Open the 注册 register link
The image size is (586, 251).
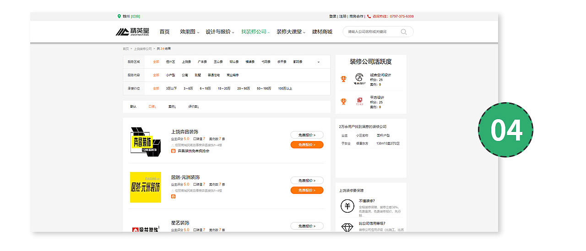[343, 16]
